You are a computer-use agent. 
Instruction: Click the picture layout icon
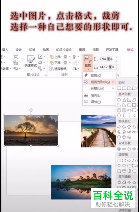40,69
